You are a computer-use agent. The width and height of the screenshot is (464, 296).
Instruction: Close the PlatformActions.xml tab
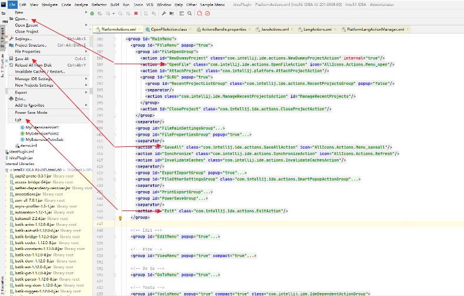(x=140, y=29)
